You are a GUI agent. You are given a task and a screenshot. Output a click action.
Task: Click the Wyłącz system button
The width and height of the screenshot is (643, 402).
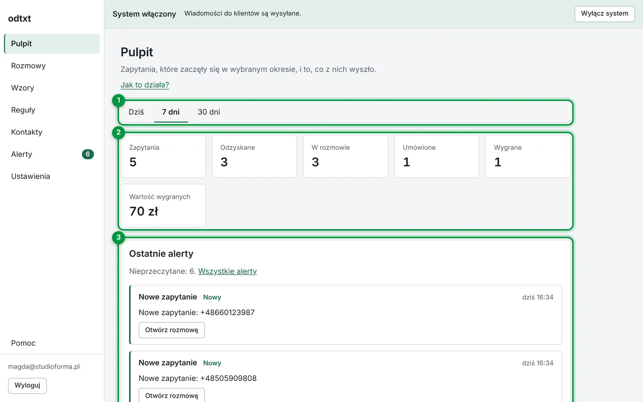coord(604,14)
